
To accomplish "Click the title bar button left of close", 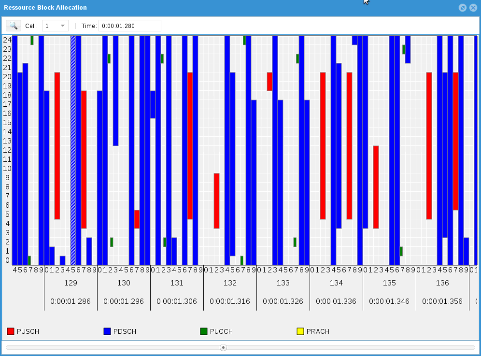I will coord(463,8).
